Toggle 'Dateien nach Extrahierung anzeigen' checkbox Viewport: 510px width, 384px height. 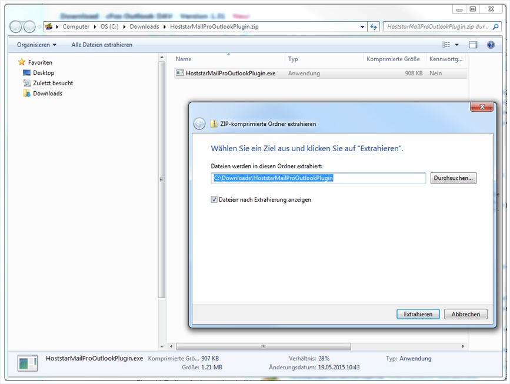214,199
